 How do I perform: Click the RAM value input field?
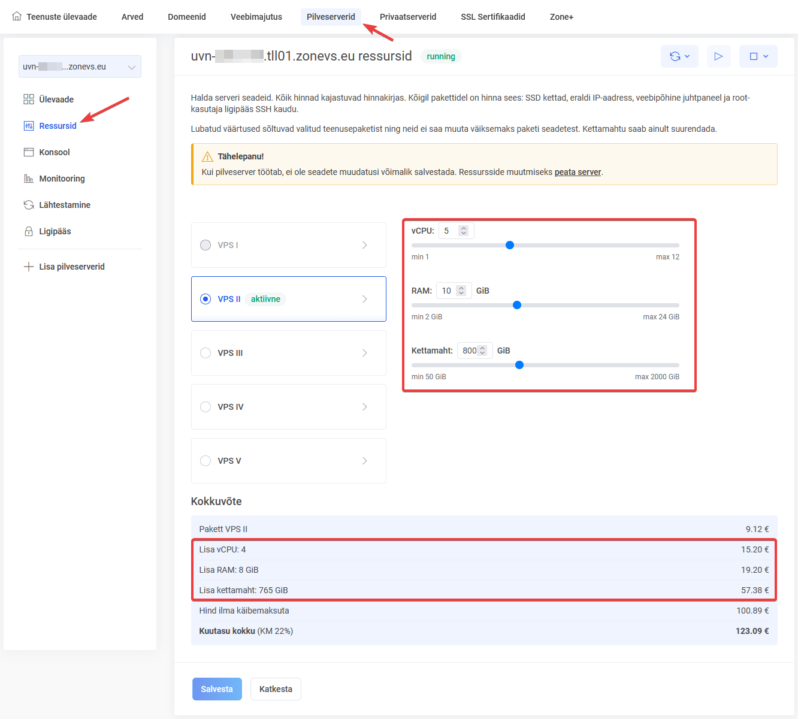coord(447,291)
